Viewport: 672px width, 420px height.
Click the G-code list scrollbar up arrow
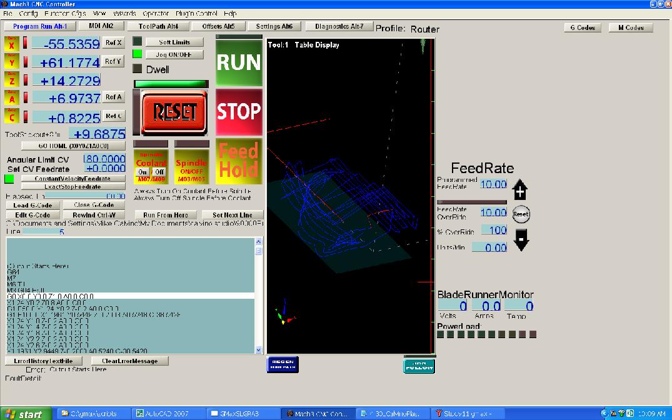[x=258, y=242]
